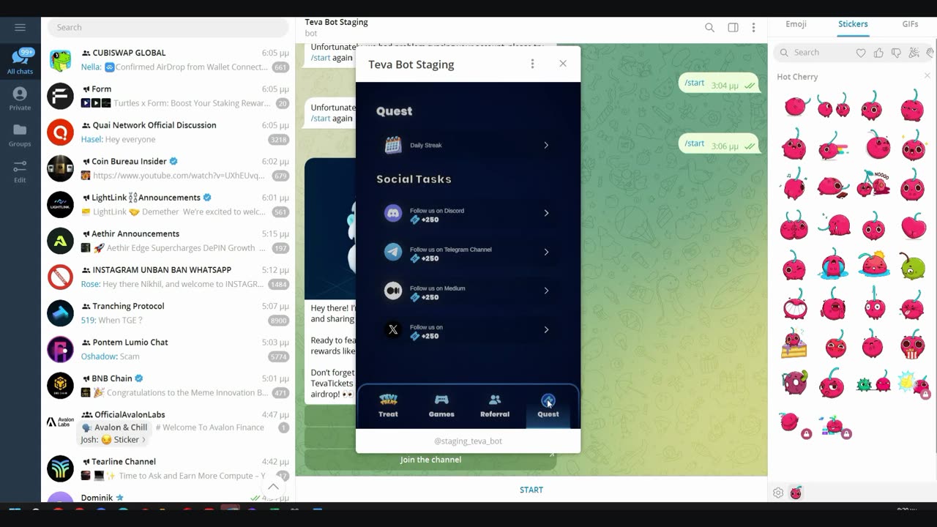Open the Tranching Protocol chat
This screenshot has width=937, height=527.
coord(168,313)
